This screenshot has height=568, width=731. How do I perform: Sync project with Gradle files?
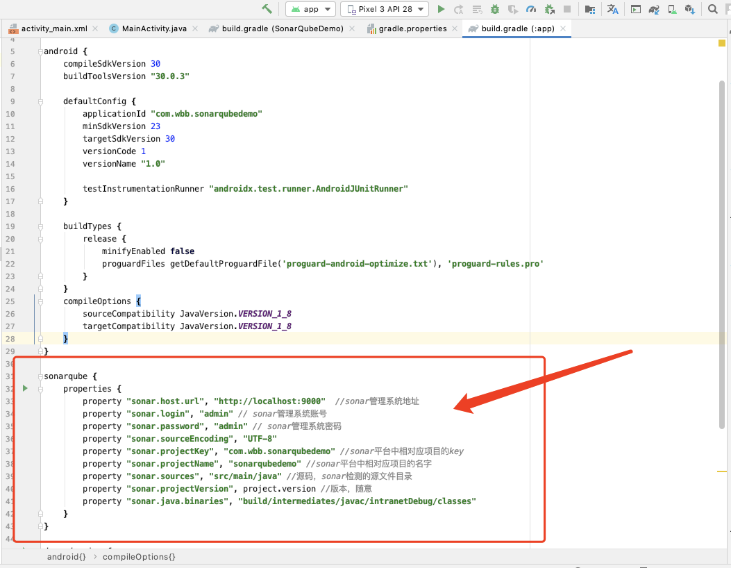(654, 9)
